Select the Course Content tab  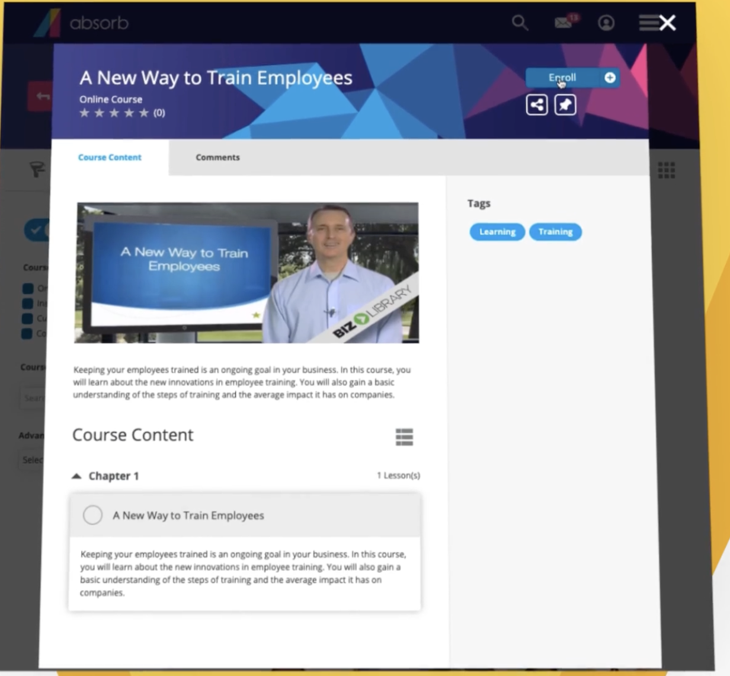click(110, 157)
